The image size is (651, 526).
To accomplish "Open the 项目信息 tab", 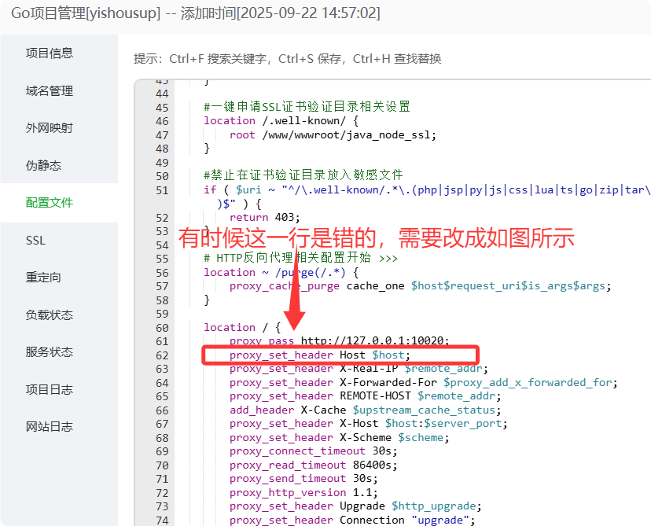I will click(x=50, y=53).
